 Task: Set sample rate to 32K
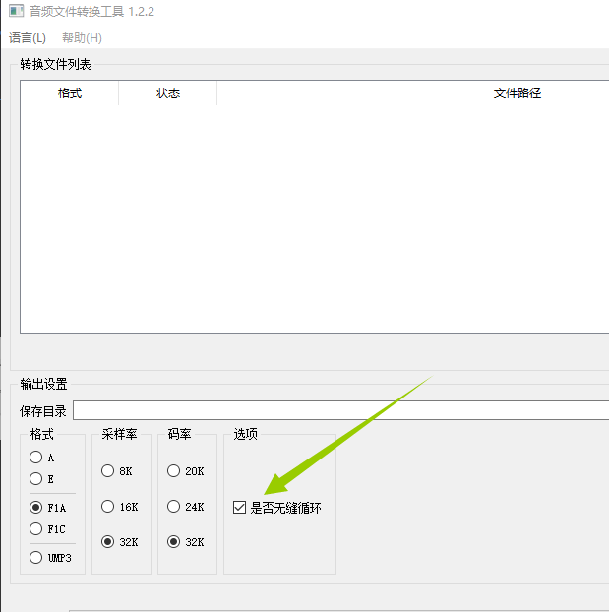click(x=108, y=542)
